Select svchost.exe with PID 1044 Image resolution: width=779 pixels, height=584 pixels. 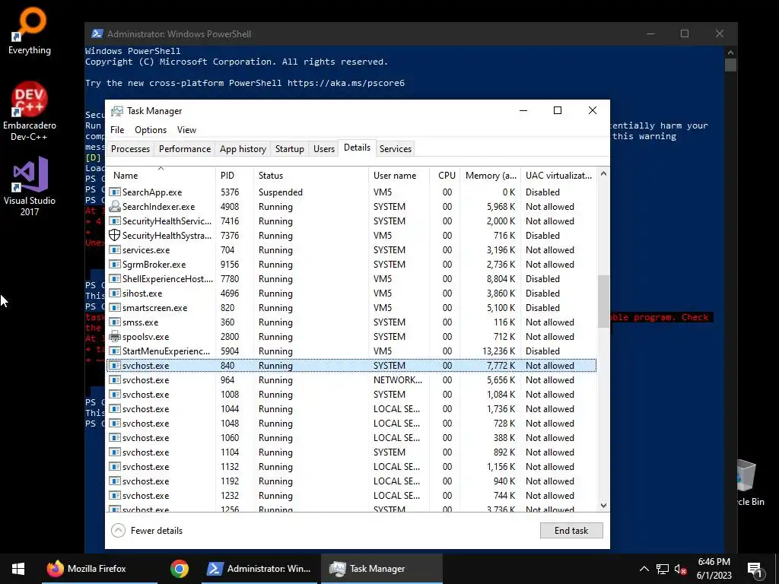point(351,408)
